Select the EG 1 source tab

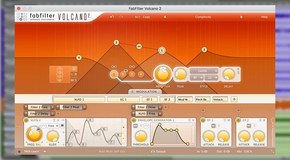[x=124, y=99]
